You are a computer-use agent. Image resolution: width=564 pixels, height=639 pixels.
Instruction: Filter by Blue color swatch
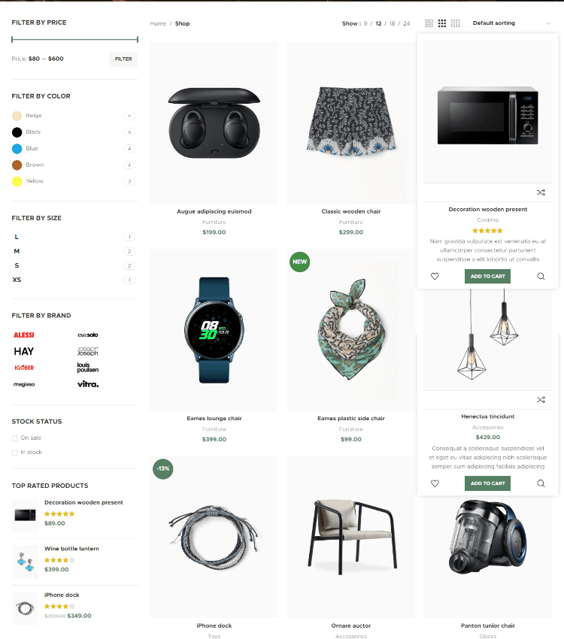point(17,149)
